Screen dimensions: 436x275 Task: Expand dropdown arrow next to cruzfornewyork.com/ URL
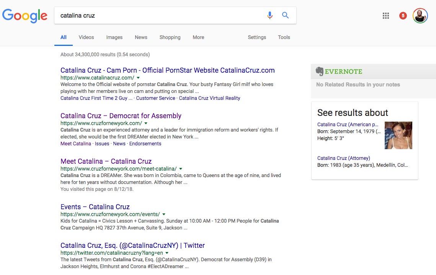point(146,123)
